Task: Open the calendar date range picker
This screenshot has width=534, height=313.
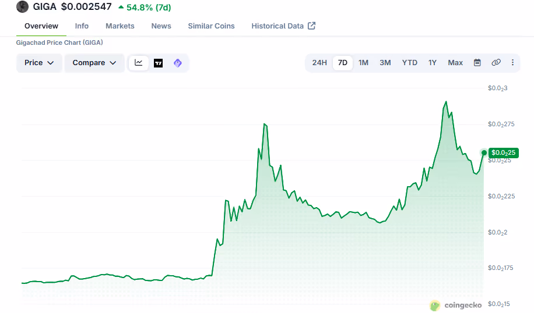Action: (x=477, y=62)
